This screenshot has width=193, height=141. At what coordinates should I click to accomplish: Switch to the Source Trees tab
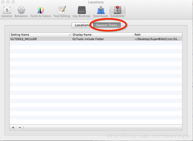107,25
